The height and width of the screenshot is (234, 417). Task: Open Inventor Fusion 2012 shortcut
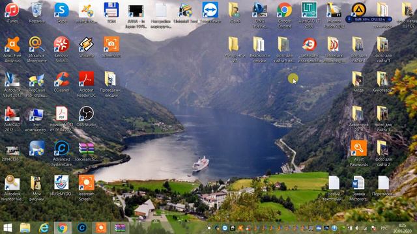coord(334,15)
